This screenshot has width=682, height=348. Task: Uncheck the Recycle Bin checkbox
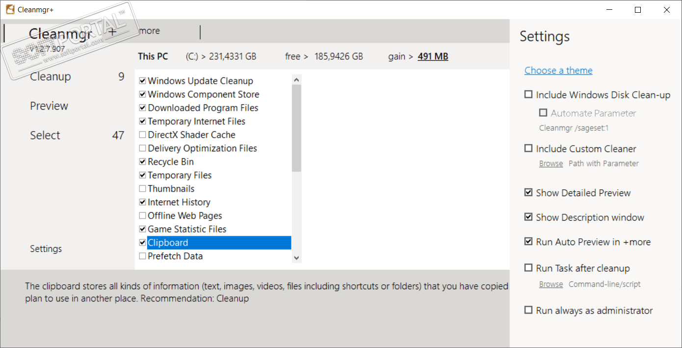pos(143,162)
